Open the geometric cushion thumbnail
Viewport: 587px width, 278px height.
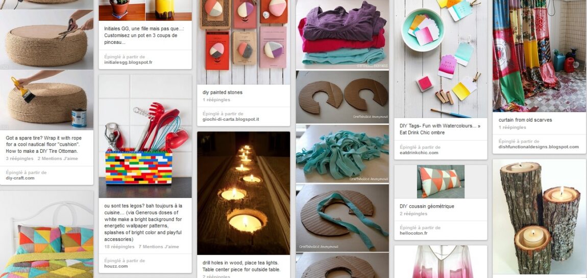pyautogui.click(x=441, y=182)
